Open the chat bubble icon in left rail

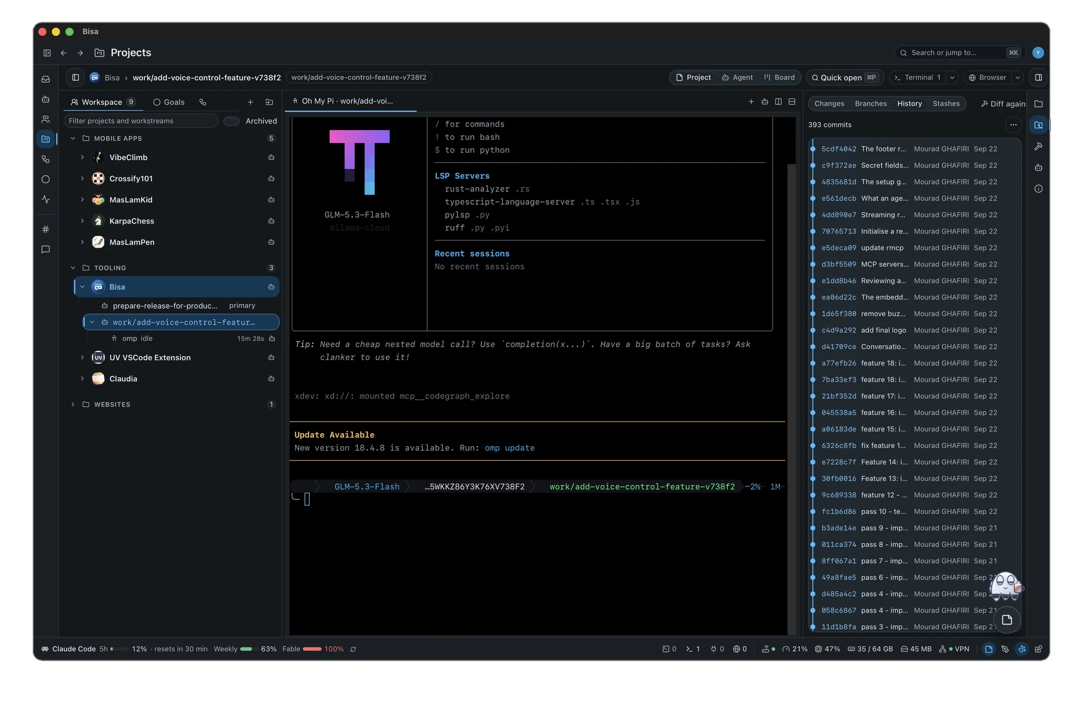click(46, 250)
